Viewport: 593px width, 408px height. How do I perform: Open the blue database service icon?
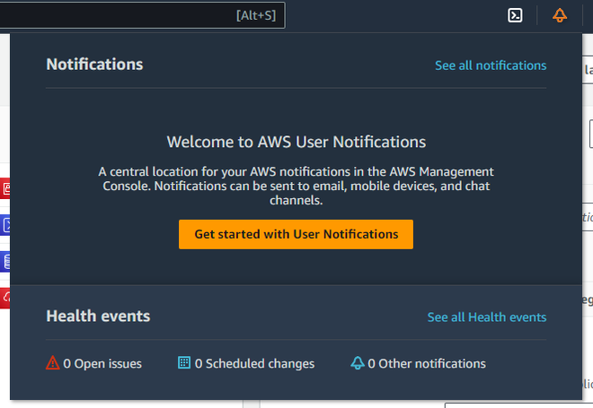[5, 262]
